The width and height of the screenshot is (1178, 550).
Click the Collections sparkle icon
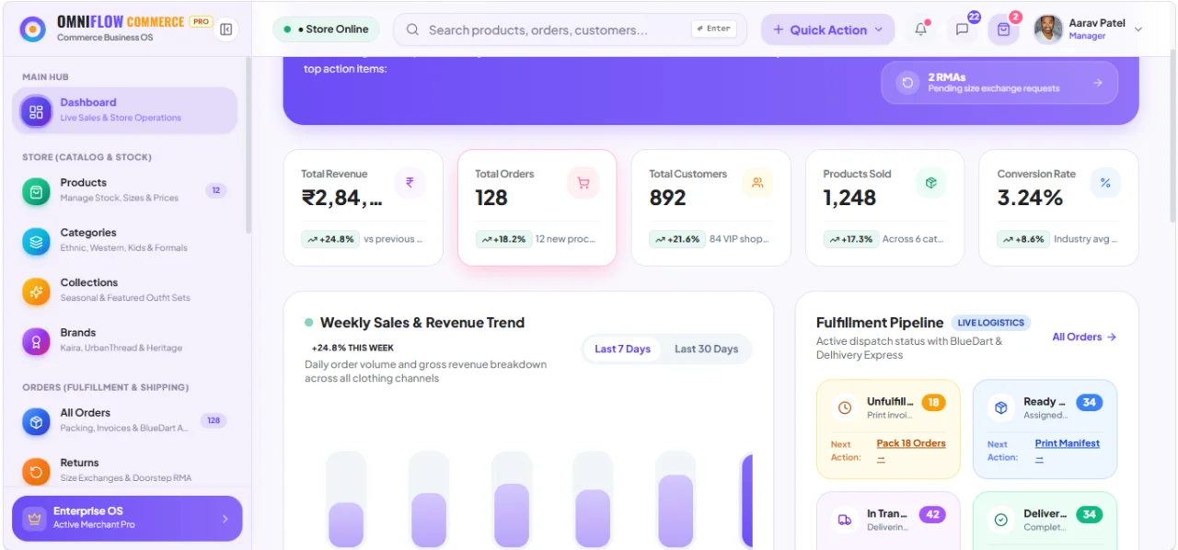(x=36, y=292)
